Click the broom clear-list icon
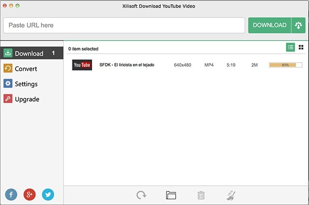Viewport: 309px width, 205px height. [231, 195]
